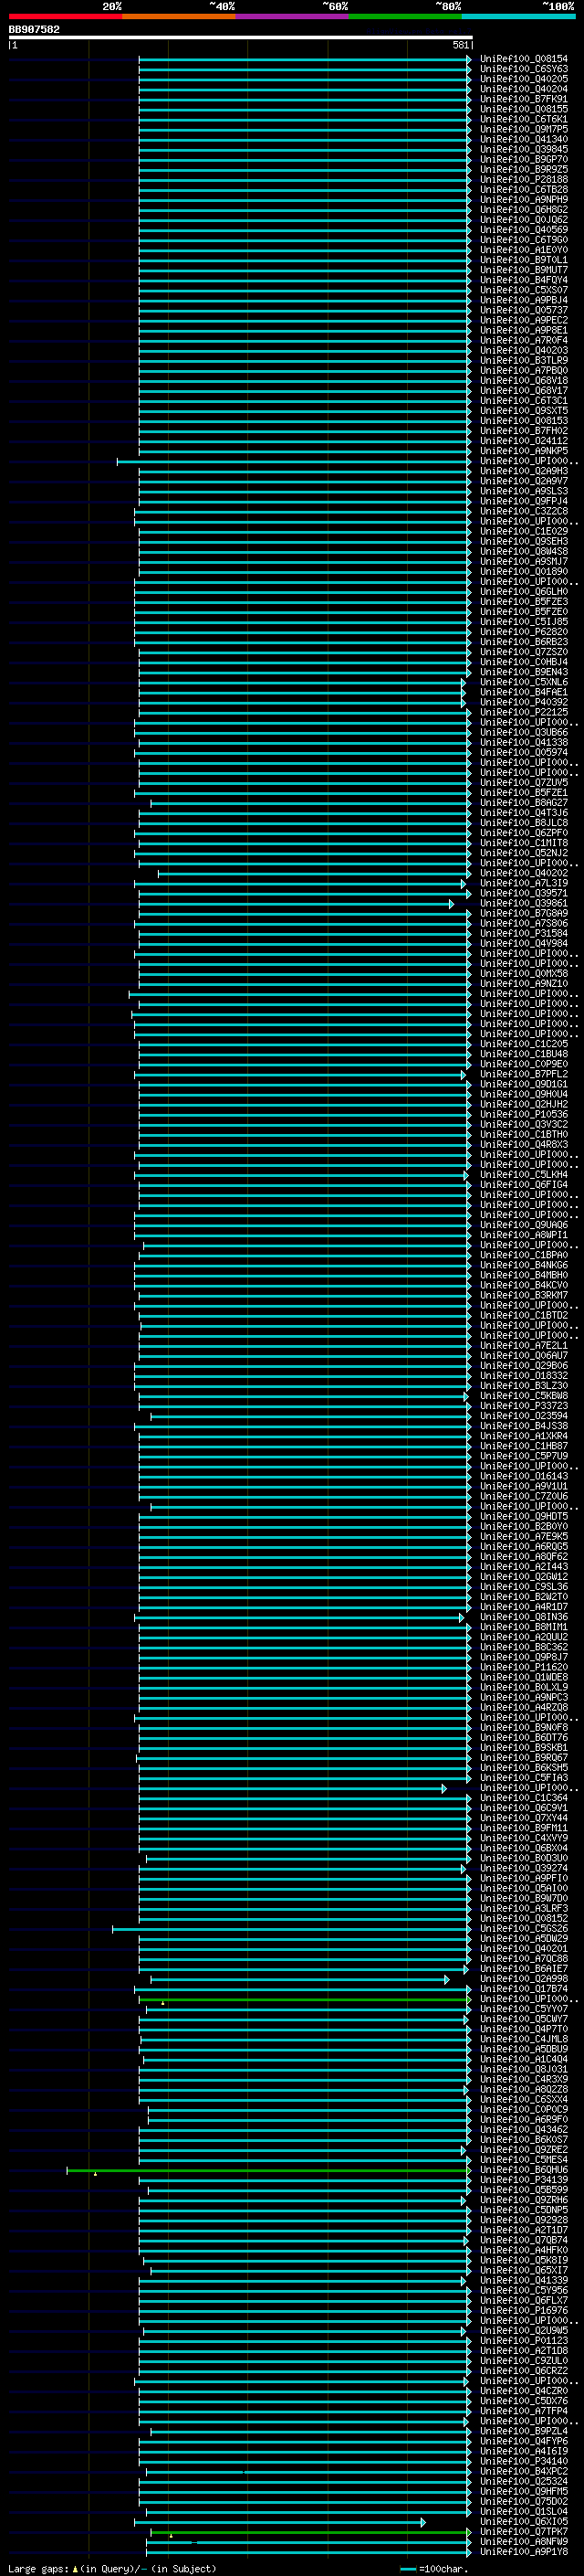Select hit label UniRef100_Q05737

coord(524,310)
